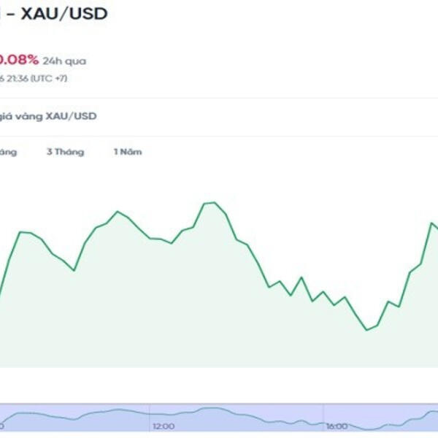Click the lowest trough of the price line
This screenshot has height=438, width=438.
click(367, 330)
